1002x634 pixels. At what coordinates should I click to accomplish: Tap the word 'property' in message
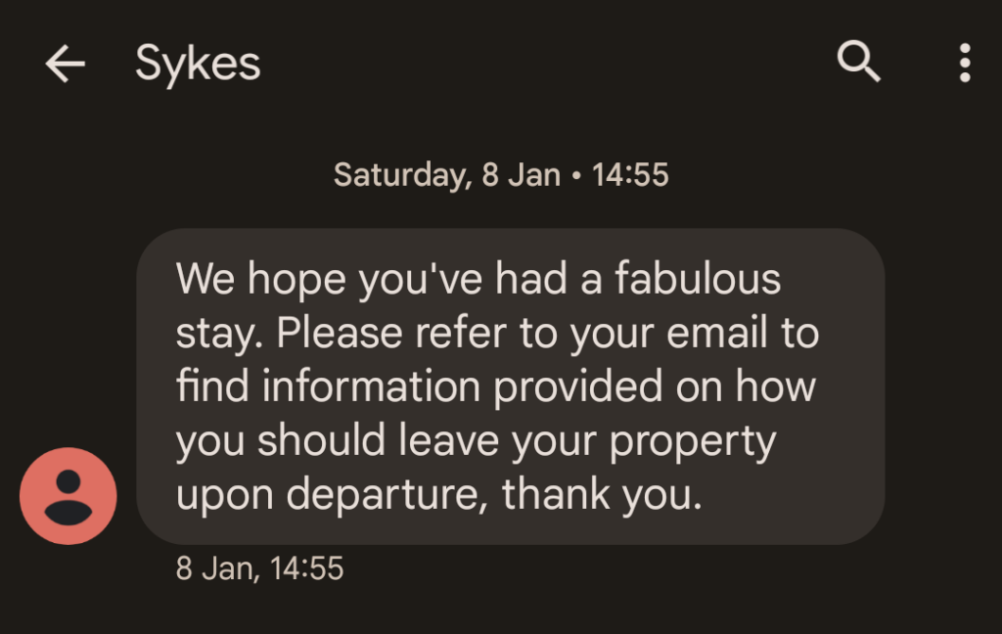tap(693, 441)
